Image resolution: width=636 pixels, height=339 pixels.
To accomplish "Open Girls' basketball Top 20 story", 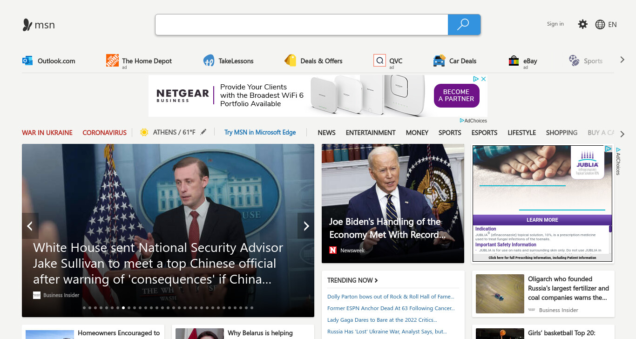I will click(561, 333).
